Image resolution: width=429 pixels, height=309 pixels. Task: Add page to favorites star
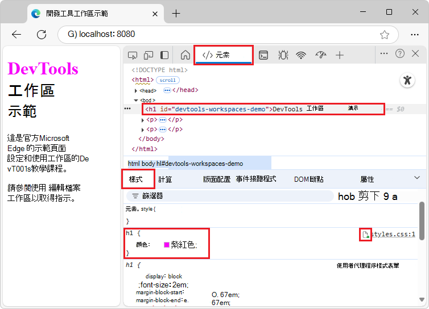[385, 35]
